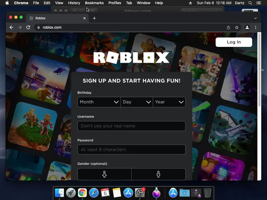The image size is (267, 200).
Task: Open the Chrome three-dot menu
Action: click(256, 27)
